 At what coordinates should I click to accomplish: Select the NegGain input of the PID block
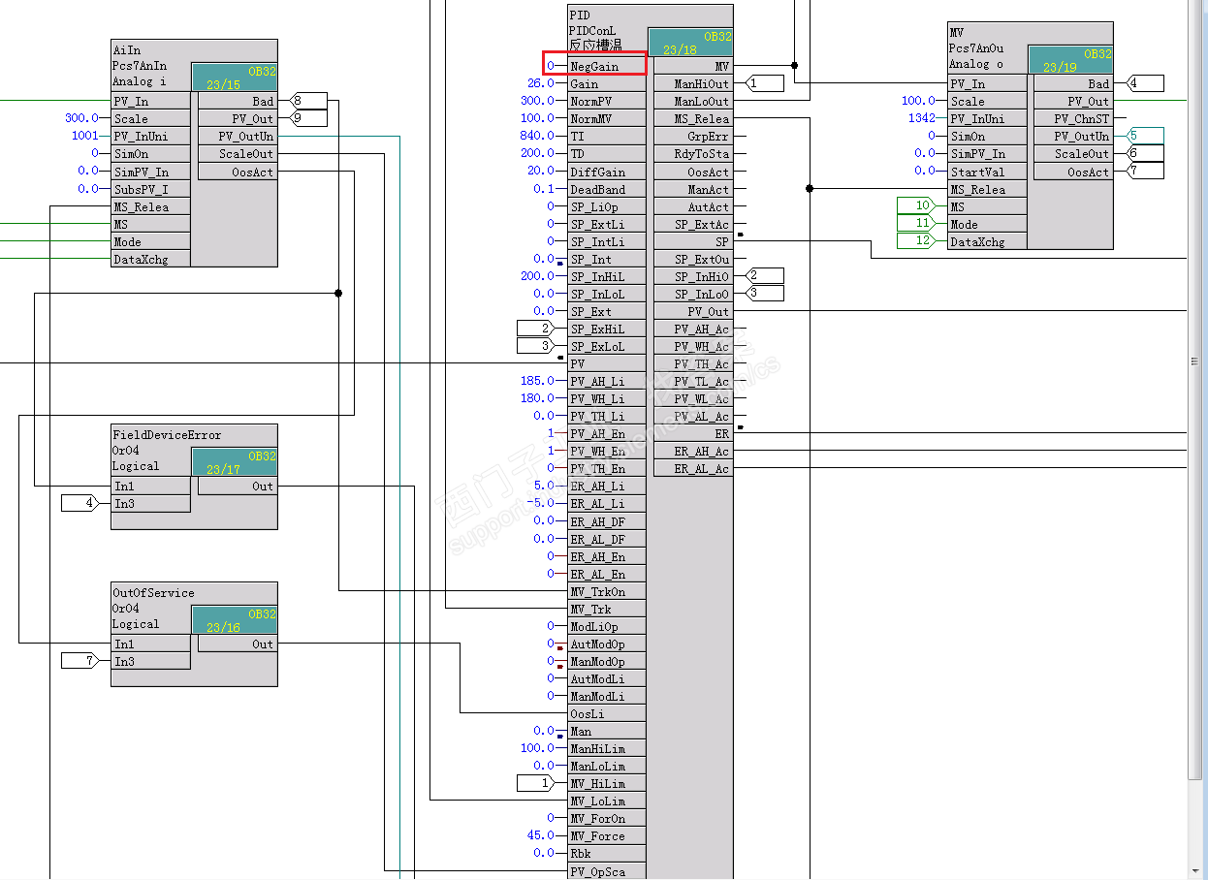coord(606,66)
